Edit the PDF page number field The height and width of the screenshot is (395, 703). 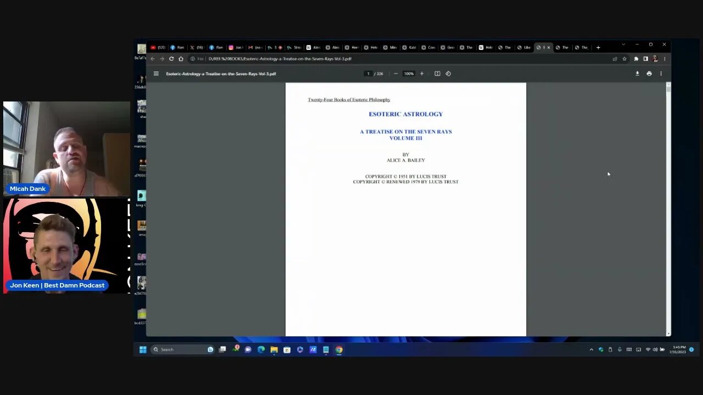368,74
